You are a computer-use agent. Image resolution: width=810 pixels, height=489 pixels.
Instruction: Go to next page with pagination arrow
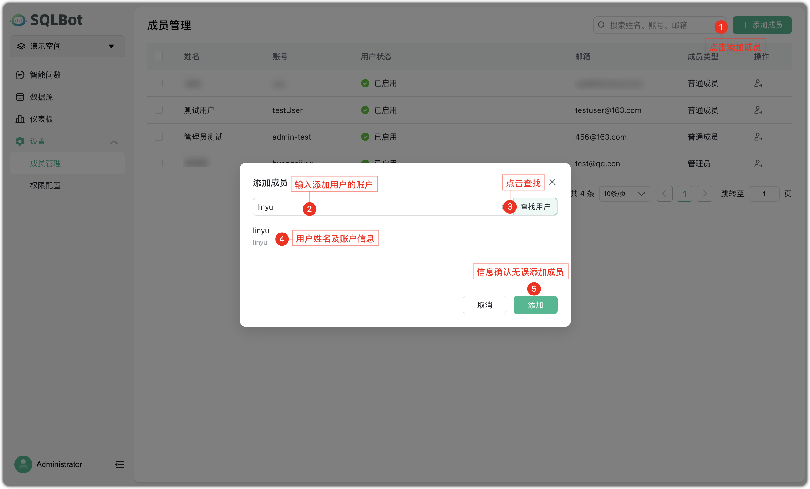(x=704, y=194)
